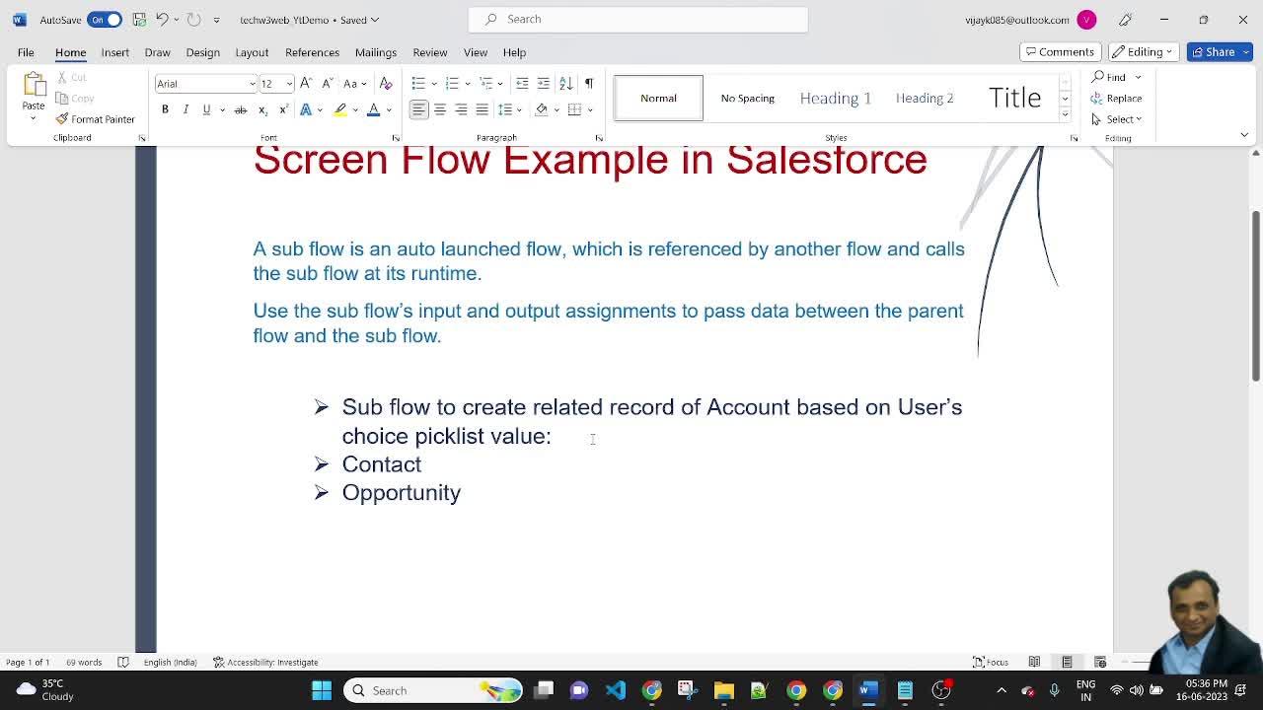
Task: Open the Comments pane button
Action: (1059, 52)
